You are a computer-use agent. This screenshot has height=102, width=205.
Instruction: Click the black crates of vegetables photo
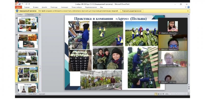[x=80, y=60]
